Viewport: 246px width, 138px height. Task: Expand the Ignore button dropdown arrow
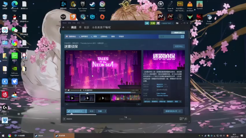[105, 111]
